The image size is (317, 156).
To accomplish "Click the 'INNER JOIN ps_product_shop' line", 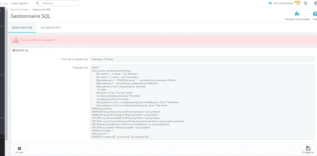I will [126, 112].
